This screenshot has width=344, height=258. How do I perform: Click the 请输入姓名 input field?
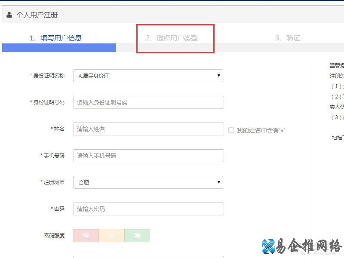pyautogui.click(x=148, y=129)
